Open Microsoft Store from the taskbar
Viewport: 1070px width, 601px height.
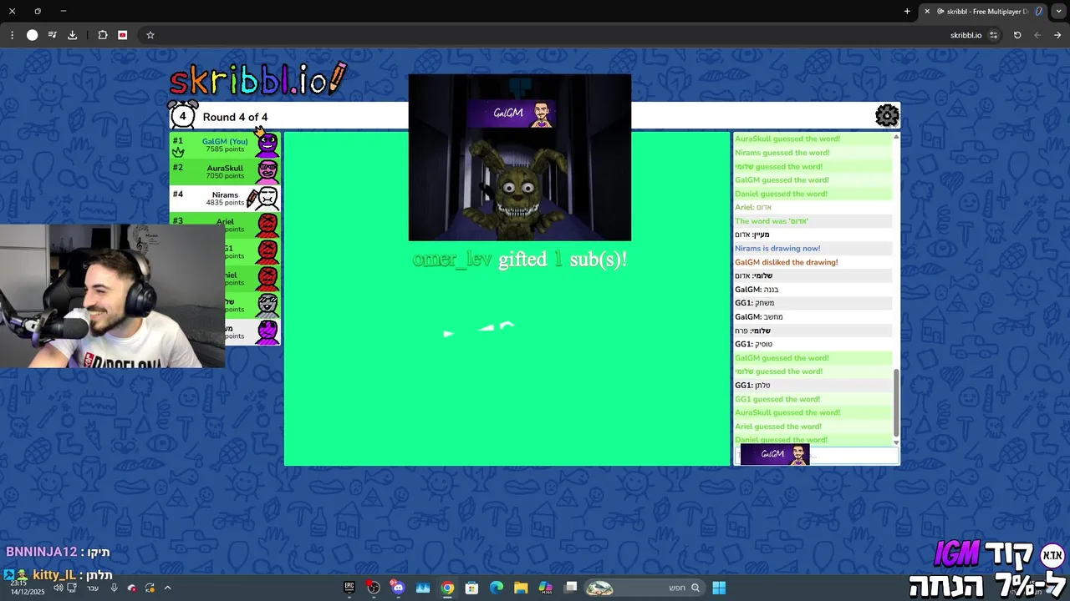coord(471,588)
